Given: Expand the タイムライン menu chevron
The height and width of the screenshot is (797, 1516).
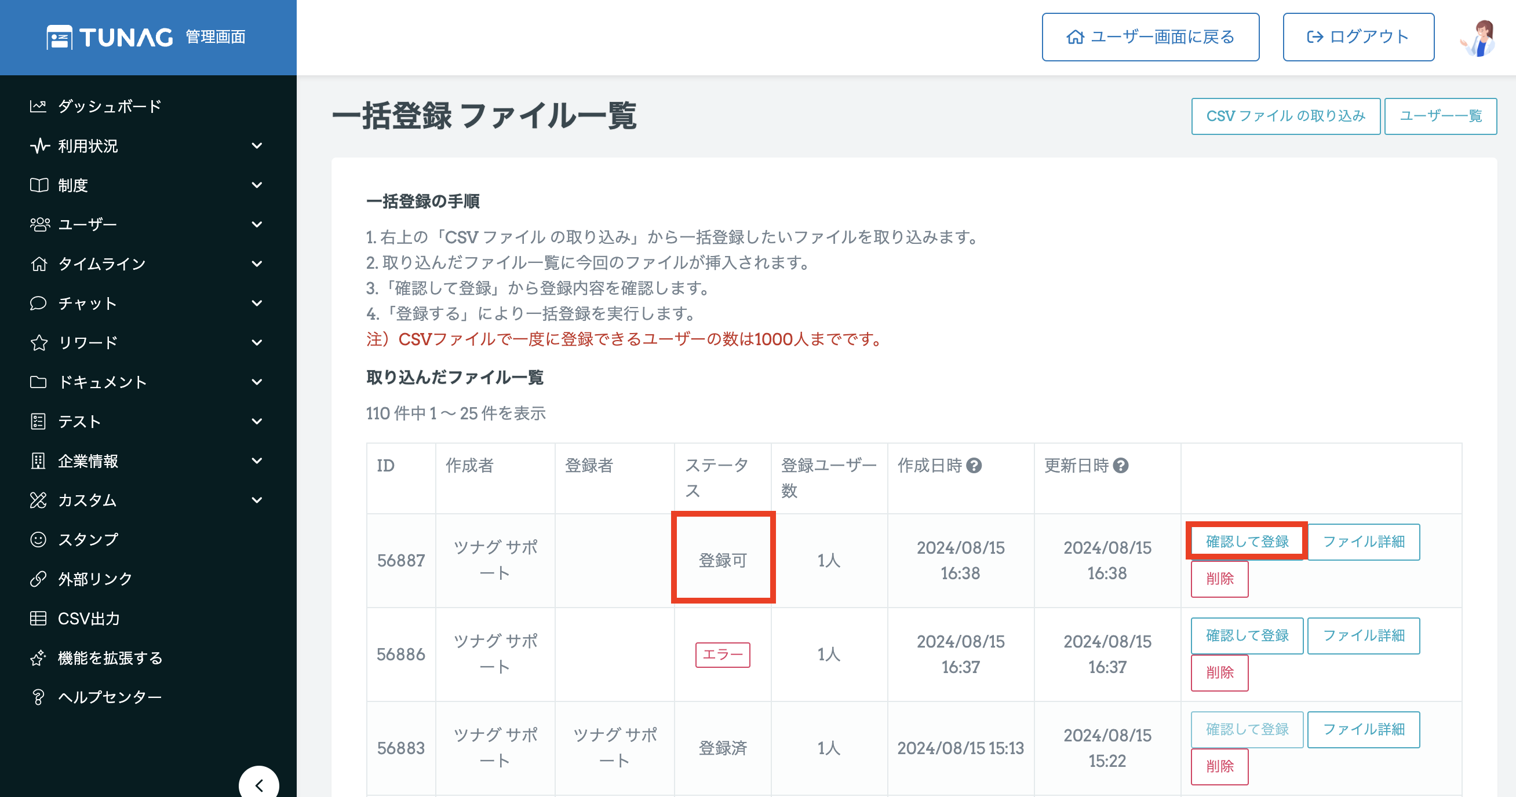Looking at the screenshot, I should 257,264.
